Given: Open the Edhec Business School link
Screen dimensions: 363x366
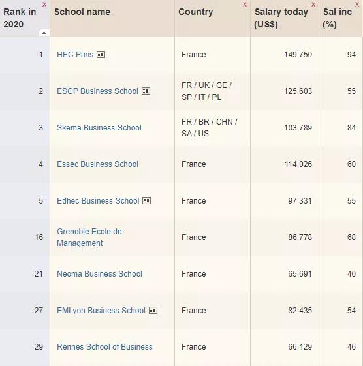Looking at the screenshot, I should click(x=98, y=201).
